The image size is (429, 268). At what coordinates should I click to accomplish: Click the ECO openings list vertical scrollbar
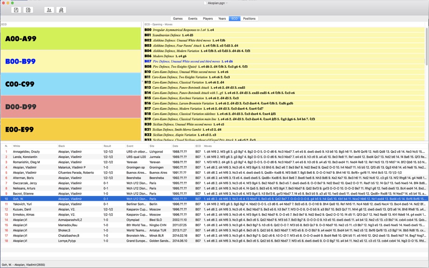click(426, 46)
